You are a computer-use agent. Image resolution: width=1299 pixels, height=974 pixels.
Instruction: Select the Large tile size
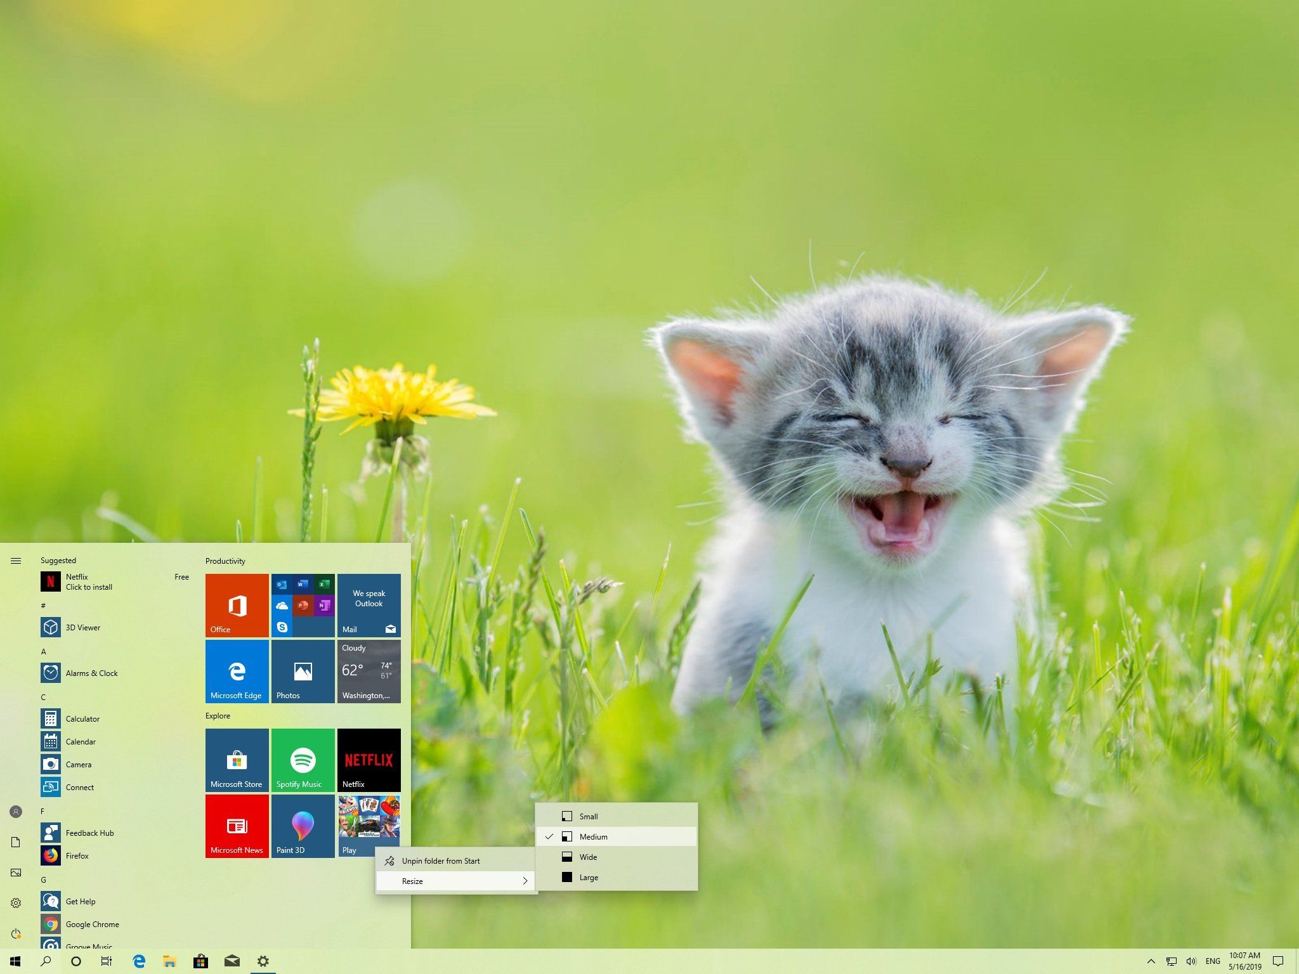coord(589,877)
